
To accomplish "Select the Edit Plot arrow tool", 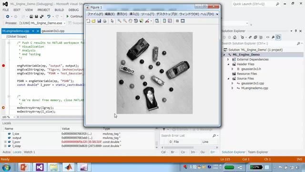I will (112, 21).
